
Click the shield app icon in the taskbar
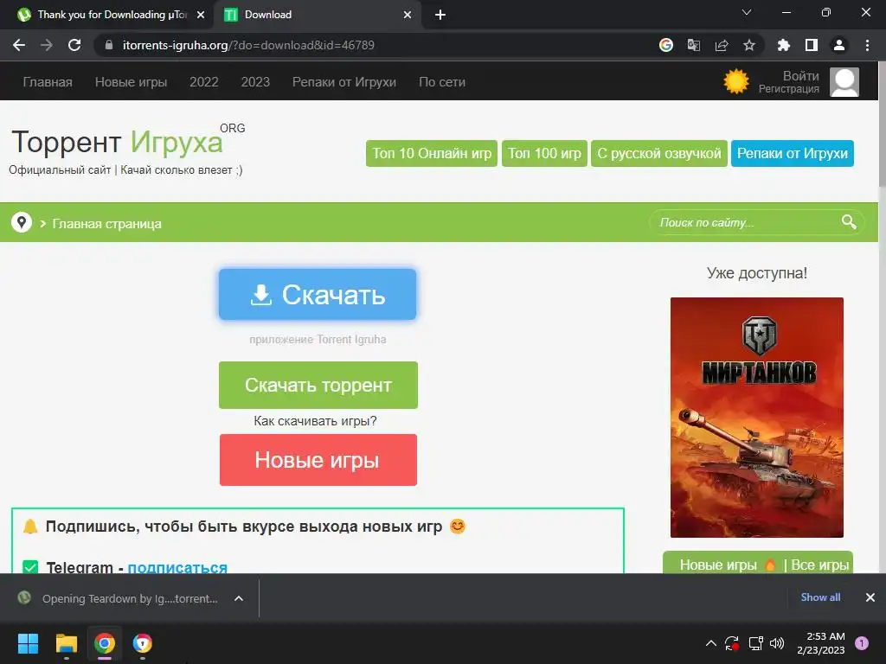[143, 643]
